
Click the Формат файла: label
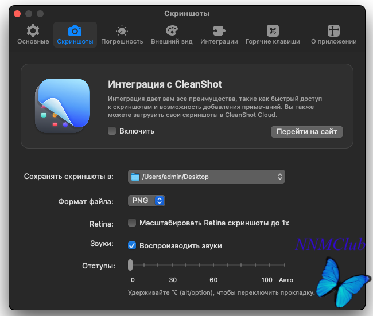click(x=86, y=202)
